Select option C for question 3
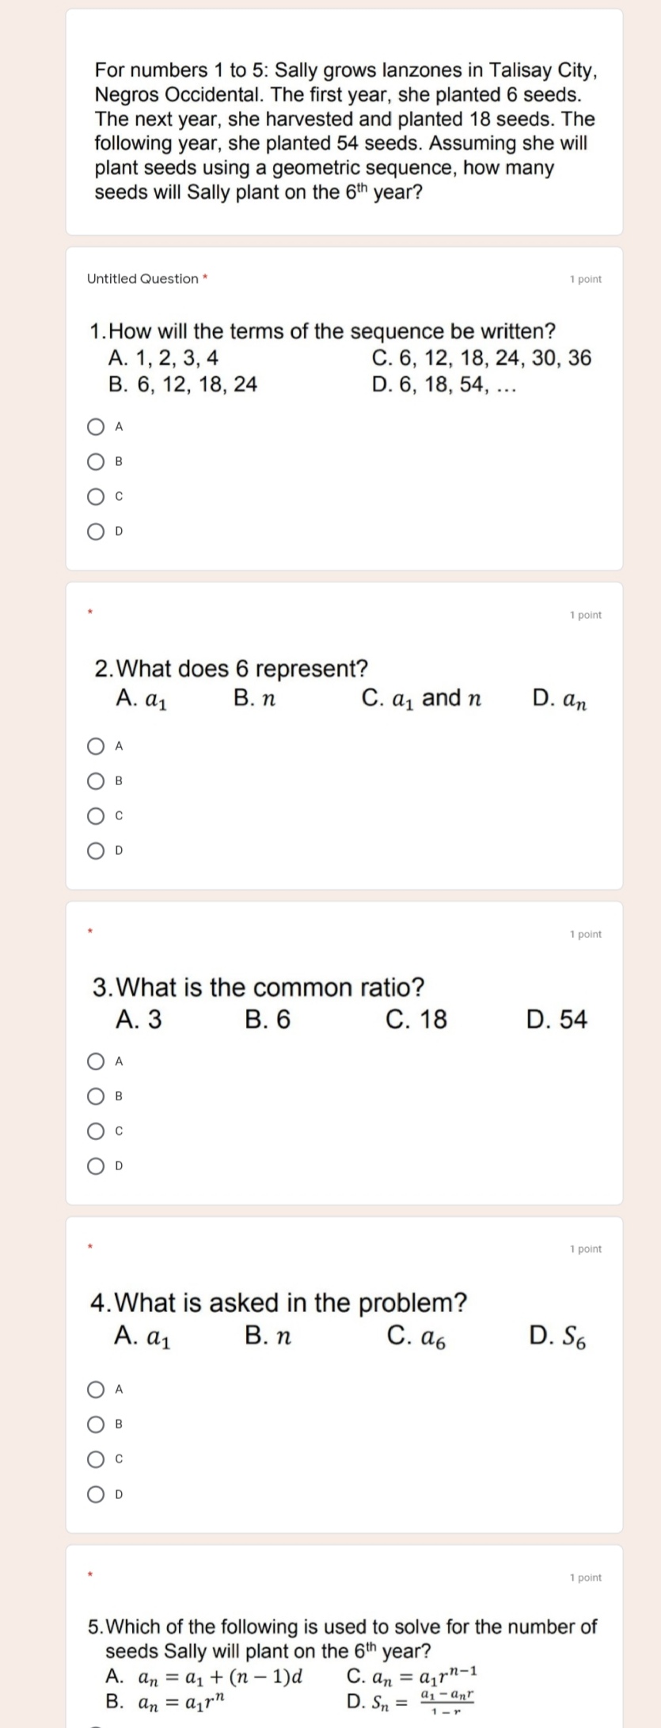 pyautogui.click(x=95, y=1131)
